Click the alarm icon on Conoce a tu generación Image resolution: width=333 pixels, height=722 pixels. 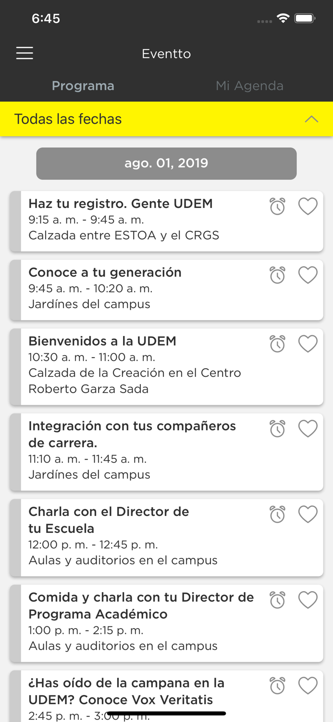click(x=277, y=275)
